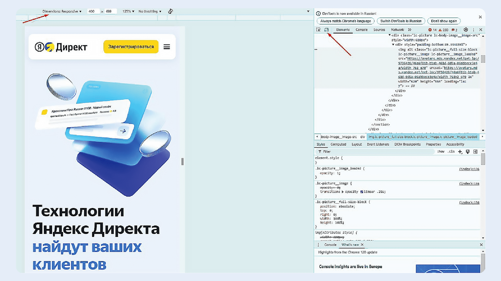Switch to the Elements tab

coord(343,30)
